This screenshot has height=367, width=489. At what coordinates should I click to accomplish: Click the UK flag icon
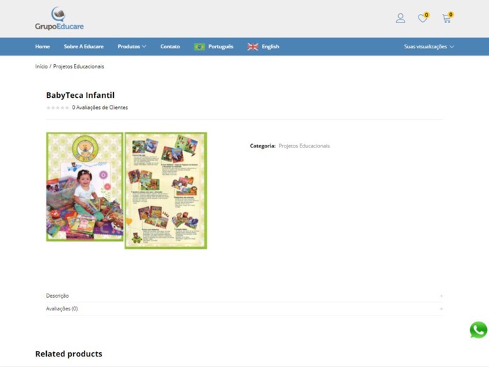253,47
